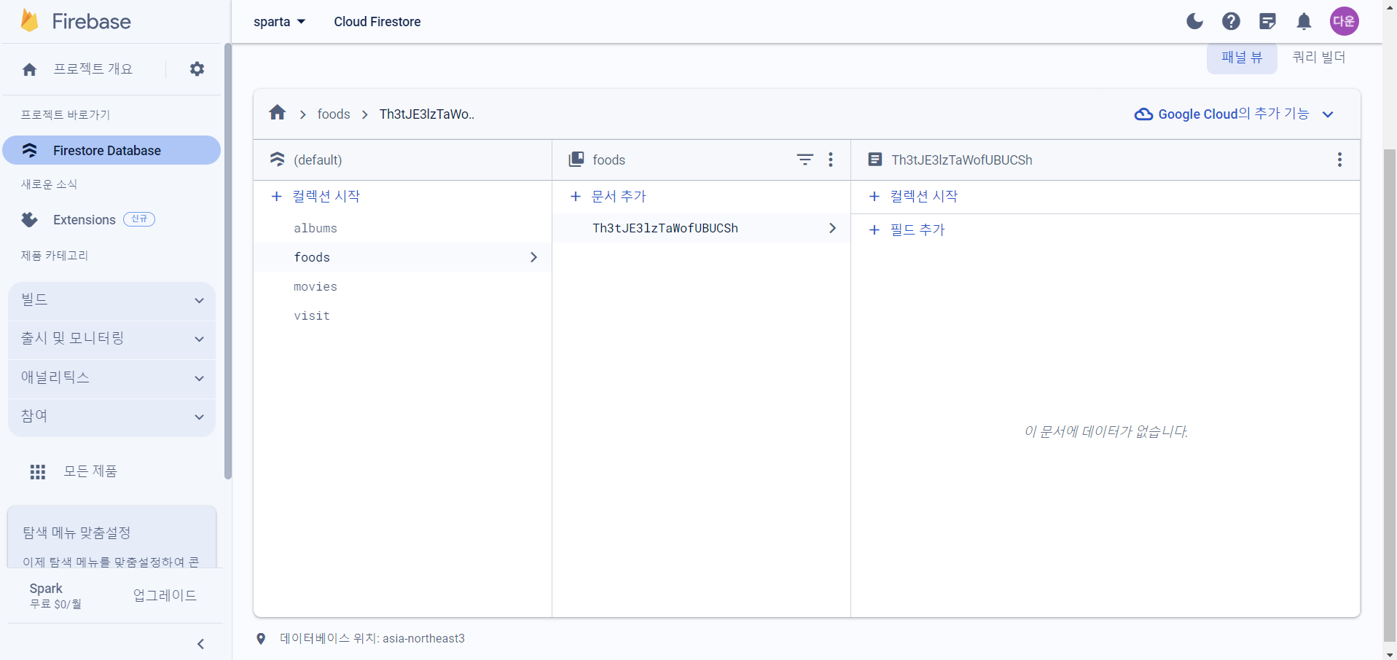Select the foods collection
Screen dimensions: 1397x660
402,257
